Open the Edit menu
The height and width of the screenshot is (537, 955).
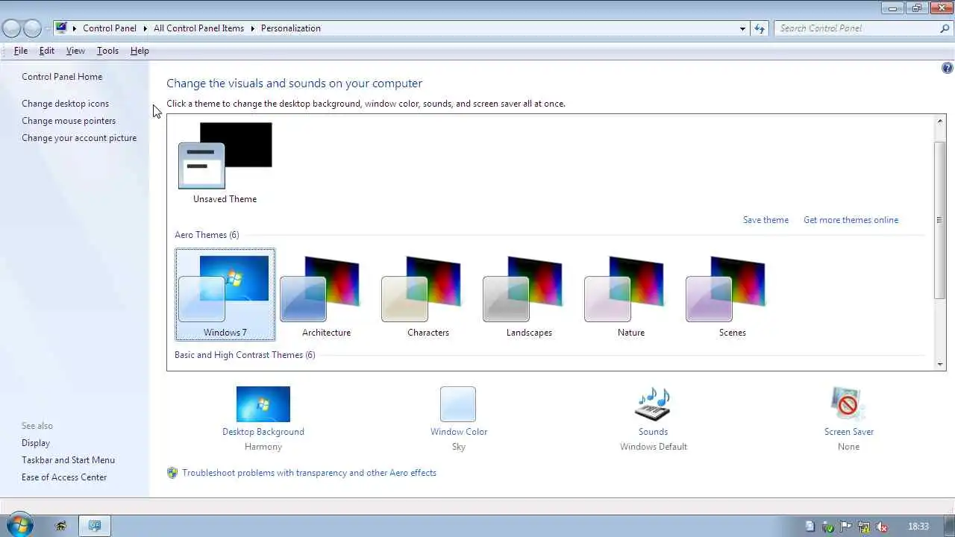[x=47, y=51]
